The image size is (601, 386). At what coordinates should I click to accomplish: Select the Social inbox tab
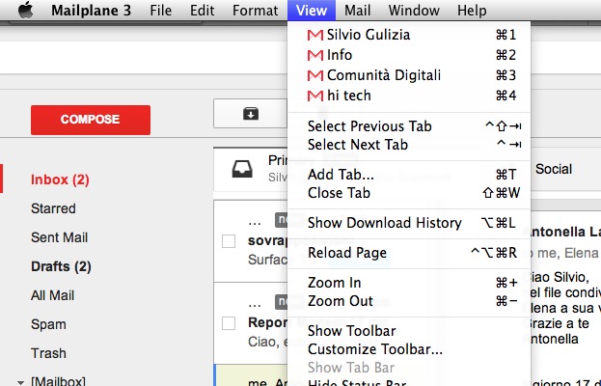(x=554, y=169)
